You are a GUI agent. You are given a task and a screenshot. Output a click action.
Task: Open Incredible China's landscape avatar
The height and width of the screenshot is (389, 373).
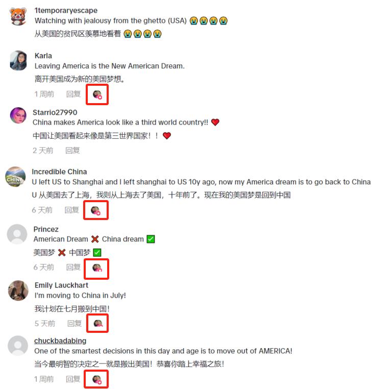(15, 177)
